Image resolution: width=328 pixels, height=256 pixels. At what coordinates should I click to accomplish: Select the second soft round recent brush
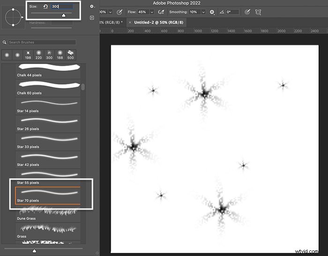(x=18, y=55)
